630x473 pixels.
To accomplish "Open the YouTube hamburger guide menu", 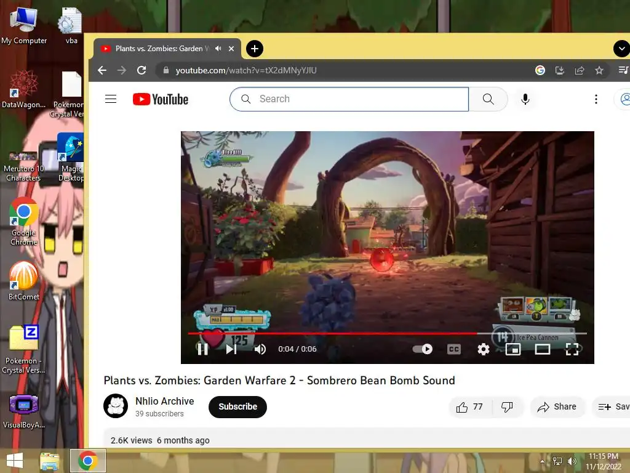I will point(111,99).
